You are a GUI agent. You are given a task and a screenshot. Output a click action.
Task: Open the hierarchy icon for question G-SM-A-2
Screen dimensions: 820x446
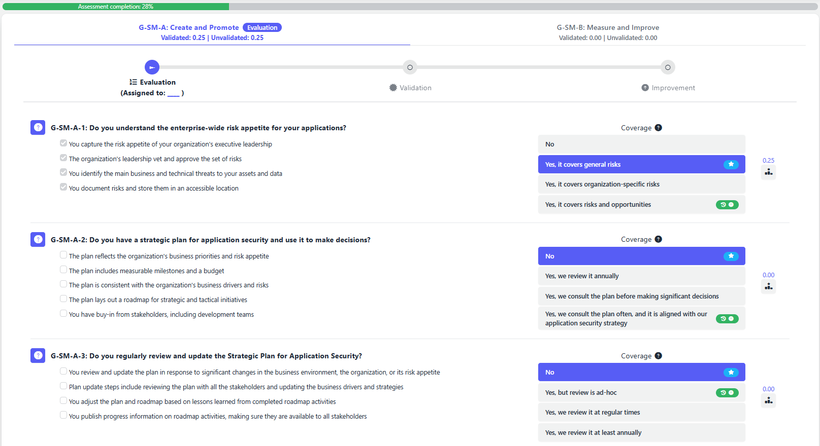(x=769, y=287)
